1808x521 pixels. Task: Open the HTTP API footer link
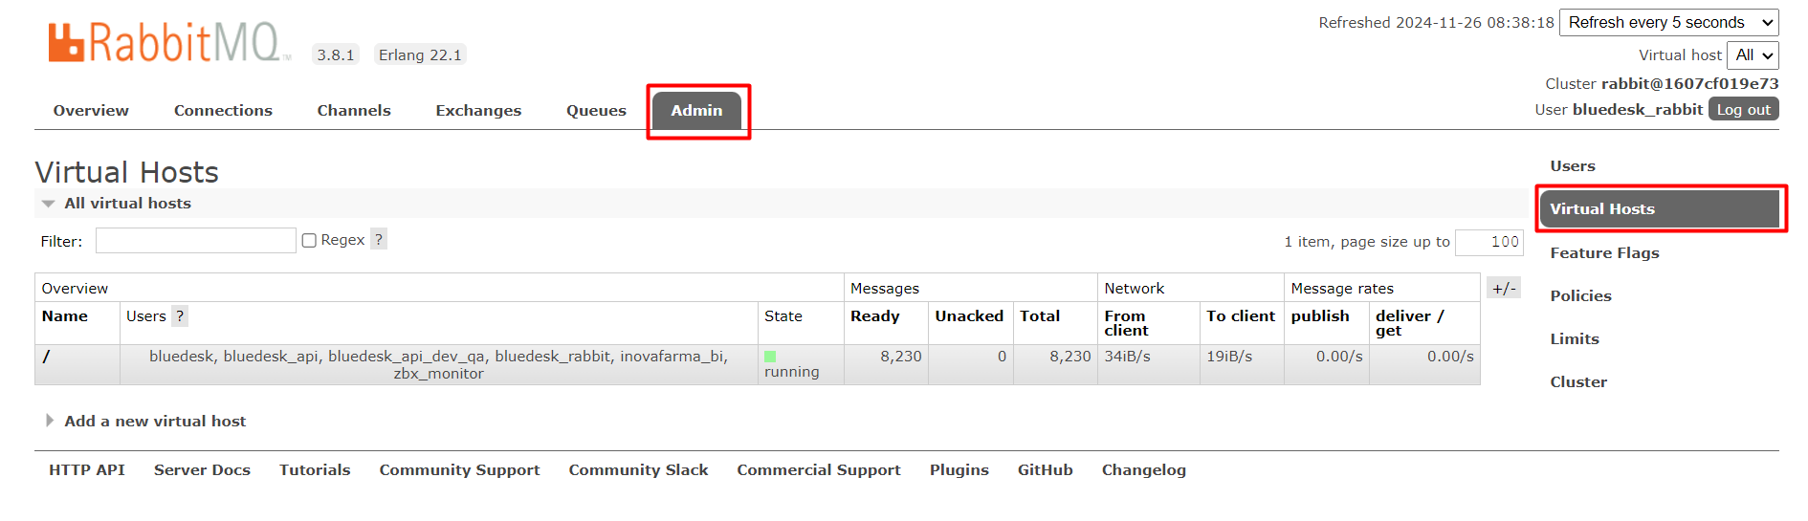(87, 469)
